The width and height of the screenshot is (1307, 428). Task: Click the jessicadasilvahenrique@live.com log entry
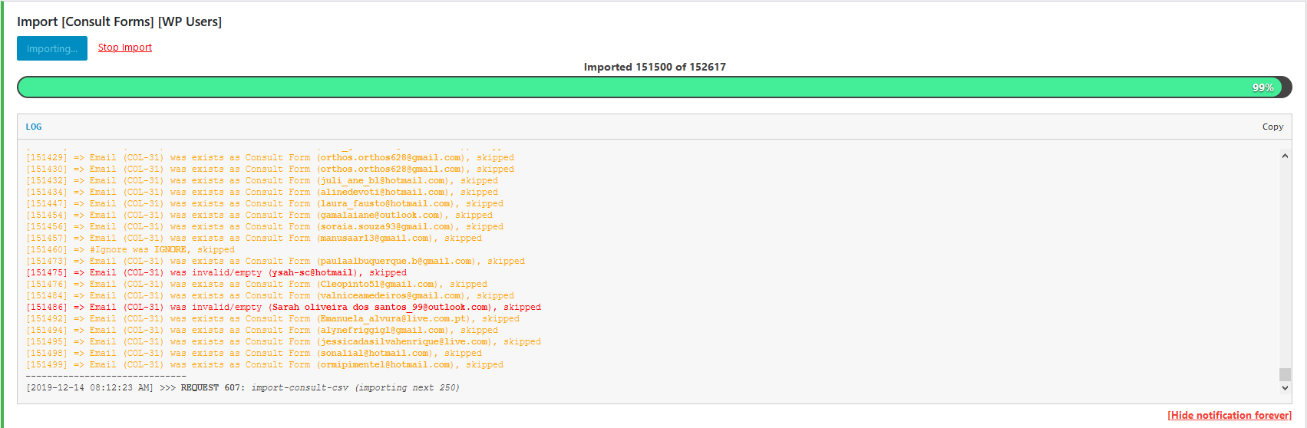283,342
